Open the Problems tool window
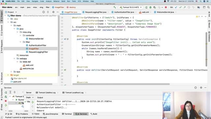This screenshot has height=119, width=211. click(x=22, y=114)
